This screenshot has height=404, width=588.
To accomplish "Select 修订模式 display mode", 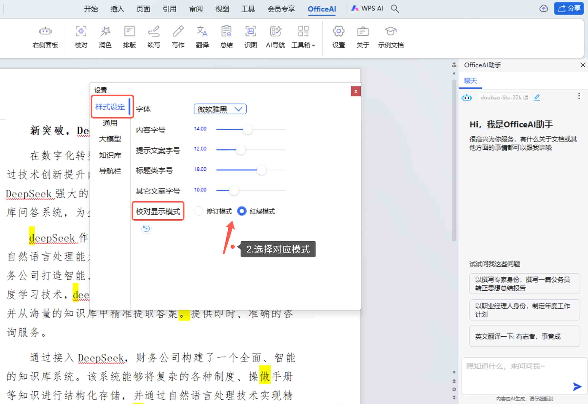I will click(x=198, y=211).
